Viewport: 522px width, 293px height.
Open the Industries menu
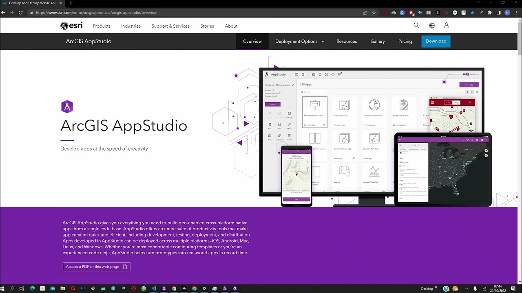(x=131, y=26)
